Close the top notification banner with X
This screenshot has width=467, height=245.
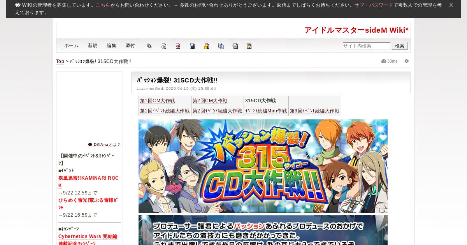click(451, 5)
